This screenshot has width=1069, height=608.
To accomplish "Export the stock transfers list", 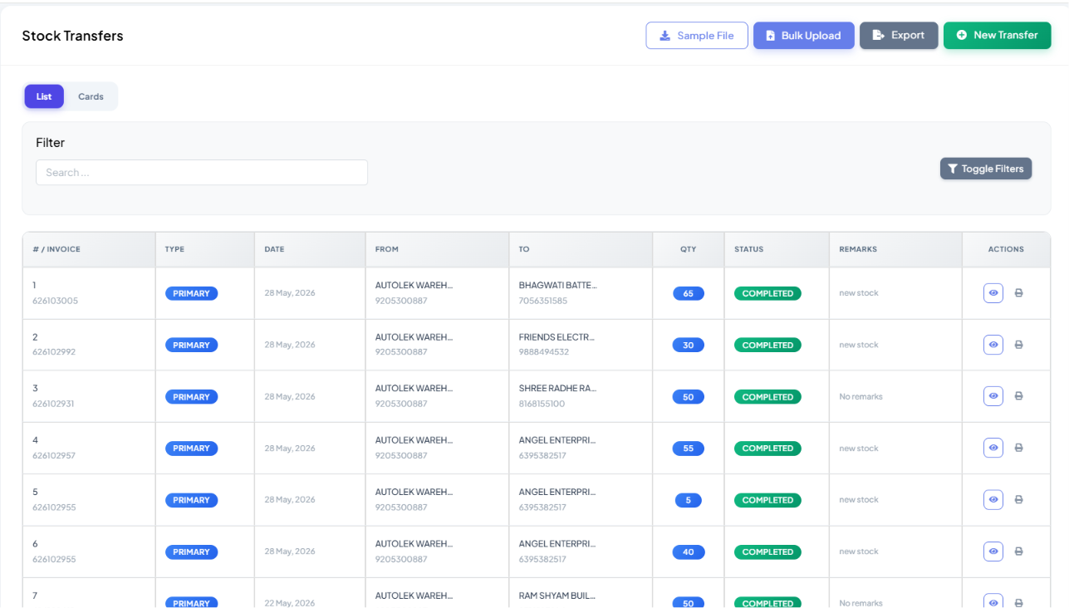I will pos(899,36).
